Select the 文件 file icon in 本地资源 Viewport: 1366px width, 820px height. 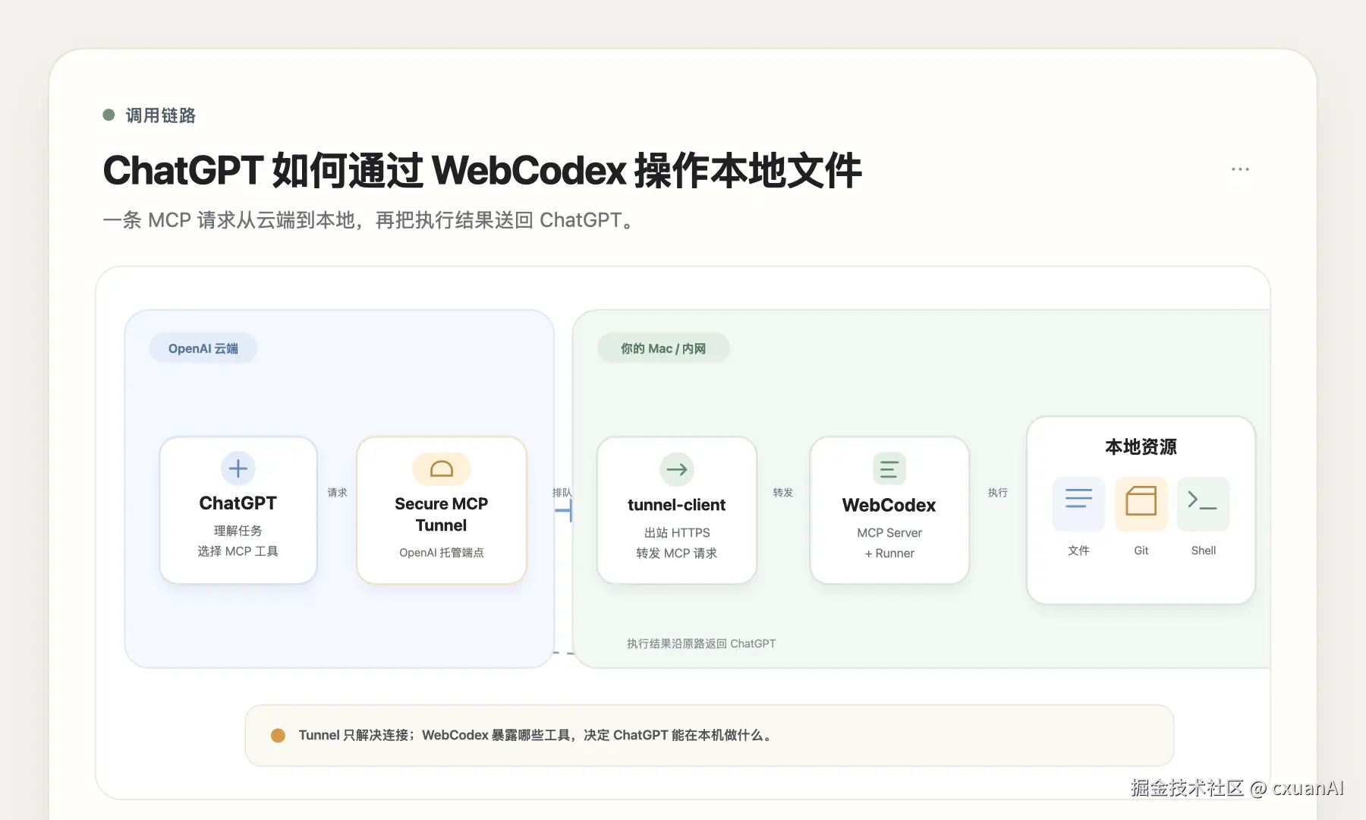click(1078, 503)
